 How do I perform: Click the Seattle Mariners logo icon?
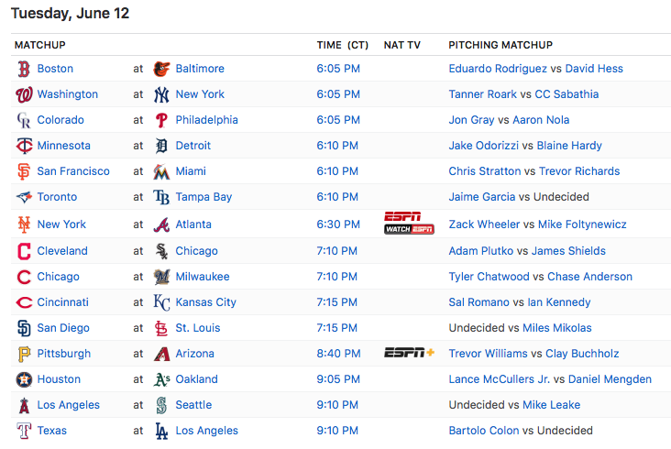(162, 405)
